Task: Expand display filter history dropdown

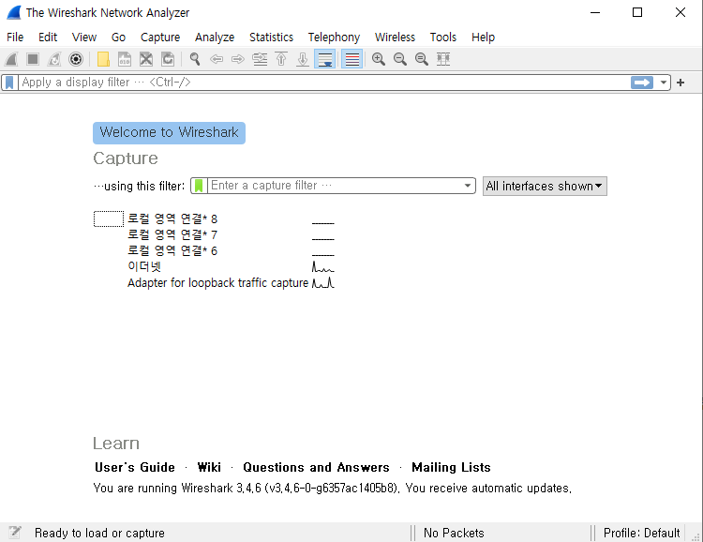Action: click(x=663, y=83)
